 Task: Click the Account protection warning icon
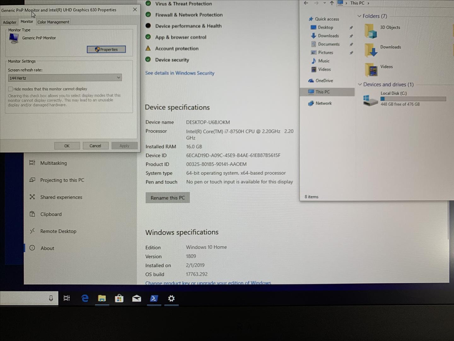pyautogui.click(x=148, y=48)
